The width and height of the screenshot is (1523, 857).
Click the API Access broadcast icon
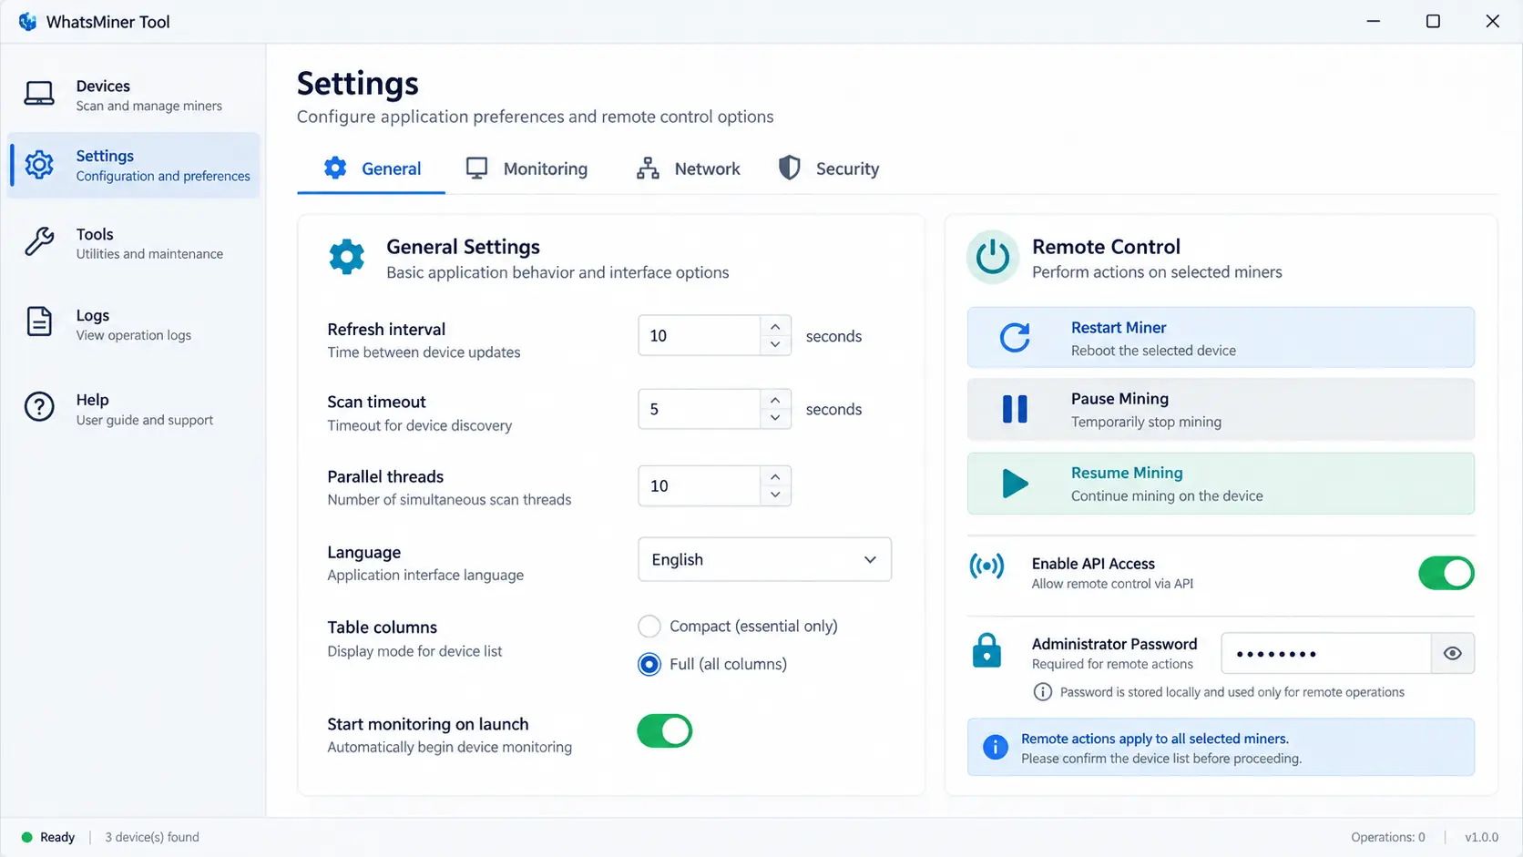coord(986,566)
